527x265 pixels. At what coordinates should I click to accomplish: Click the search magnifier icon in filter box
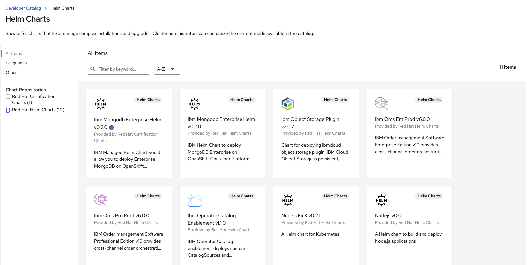[93, 69]
